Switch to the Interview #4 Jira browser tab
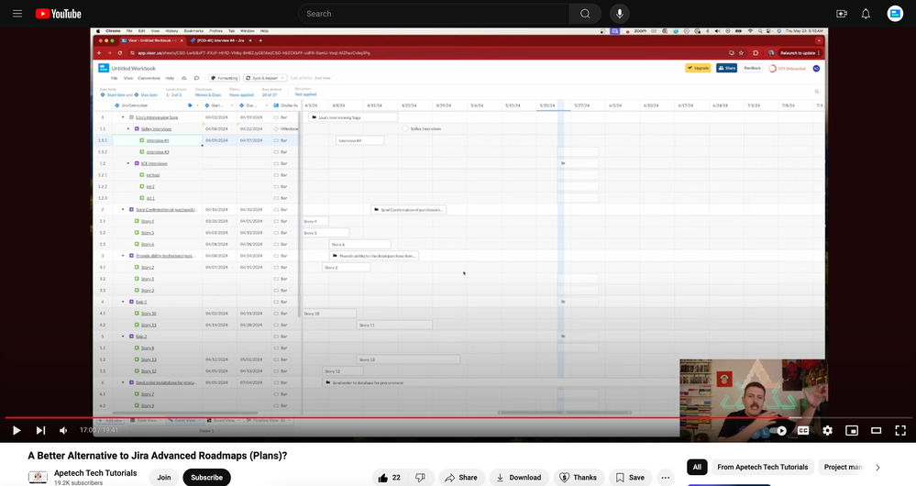 (221, 41)
